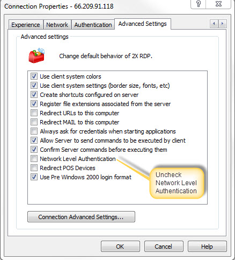Confirm with the OK button
This screenshot has height=260, width=235.
coord(120,247)
